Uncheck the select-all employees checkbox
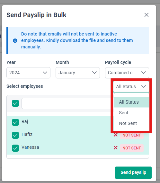The width and height of the screenshot is (160, 183). pyautogui.click(x=15, y=103)
